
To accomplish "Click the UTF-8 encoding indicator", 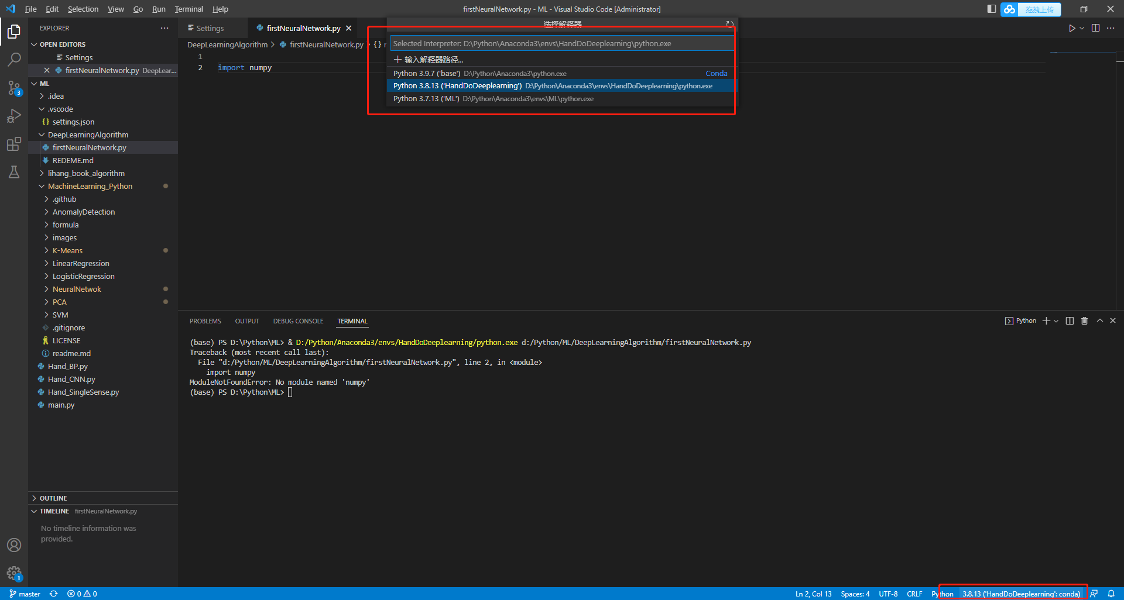I will pyautogui.click(x=887, y=594).
